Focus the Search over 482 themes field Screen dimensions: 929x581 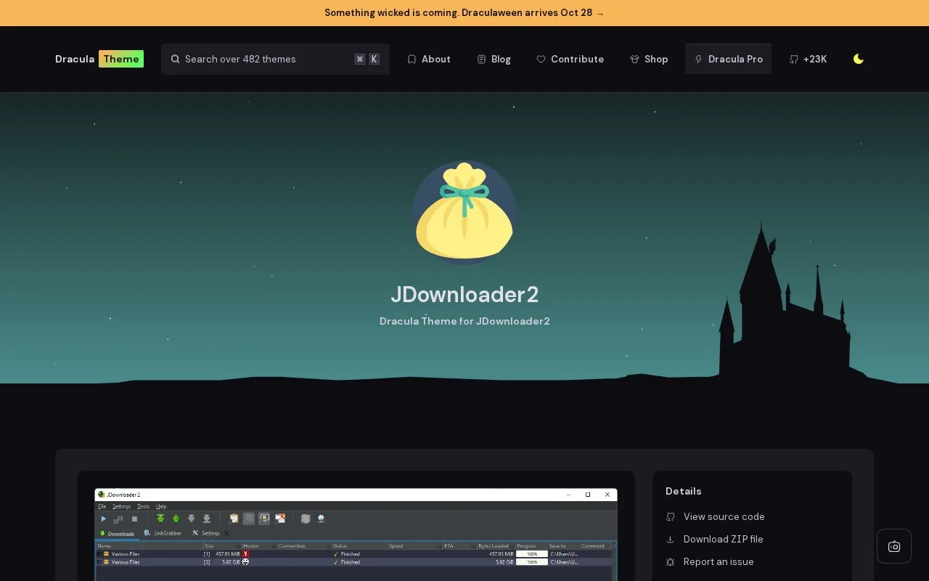click(x=275, y=59)
